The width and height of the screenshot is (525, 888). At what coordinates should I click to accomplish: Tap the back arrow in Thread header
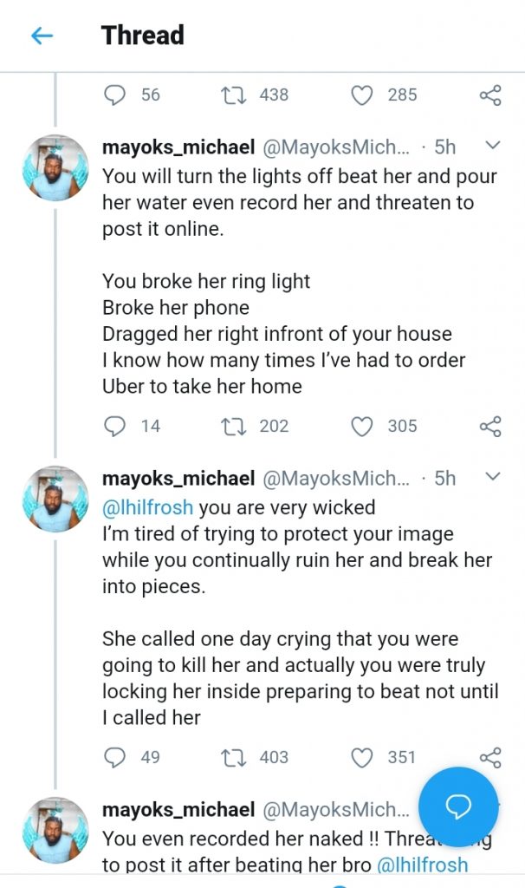click(x=42, y=36)
